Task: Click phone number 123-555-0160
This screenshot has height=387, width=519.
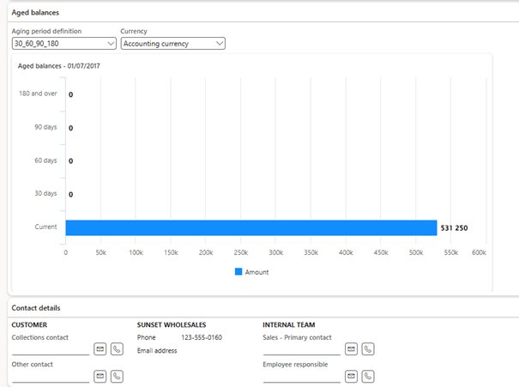Action: [x=202, y=337]
